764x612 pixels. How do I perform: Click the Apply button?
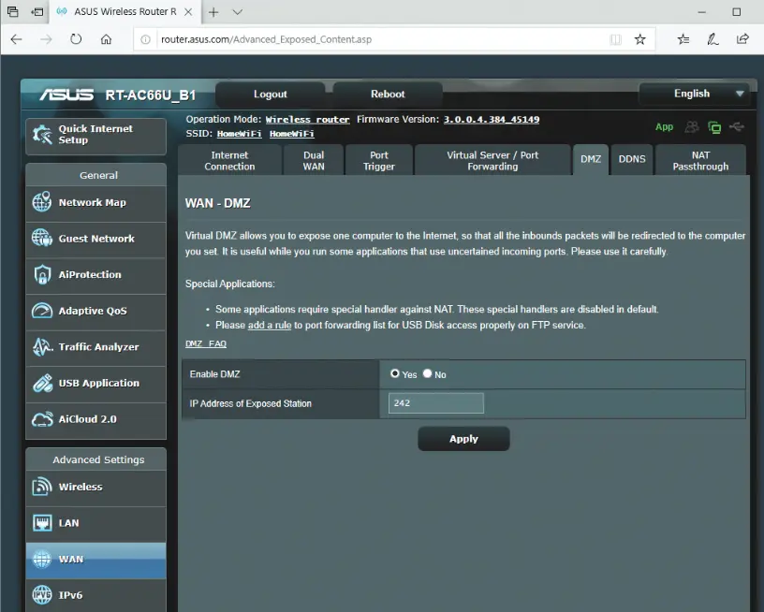point(463,439)
